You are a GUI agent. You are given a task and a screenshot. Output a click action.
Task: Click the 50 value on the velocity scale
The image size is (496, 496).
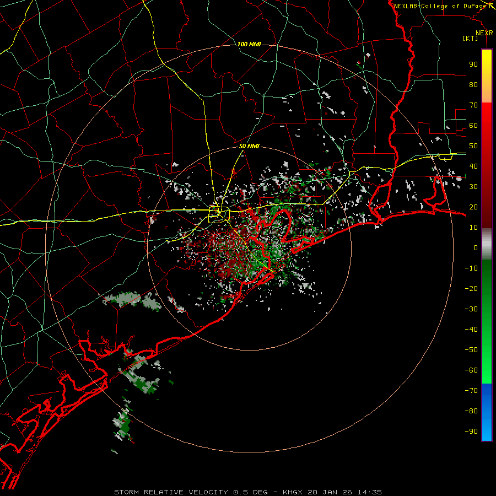473,146
